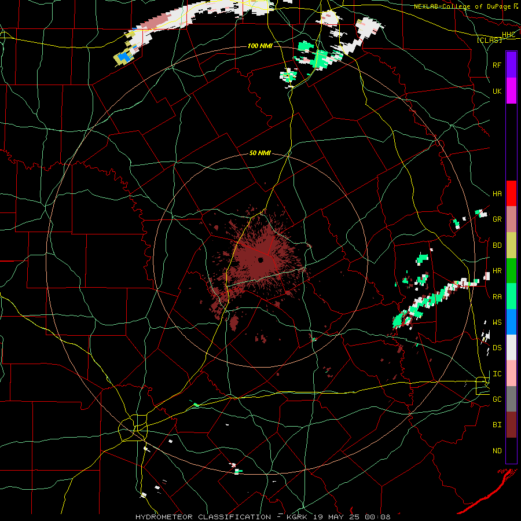521x521 pixels.
Task: Click the DS legend label
Action: pos(497,348)
